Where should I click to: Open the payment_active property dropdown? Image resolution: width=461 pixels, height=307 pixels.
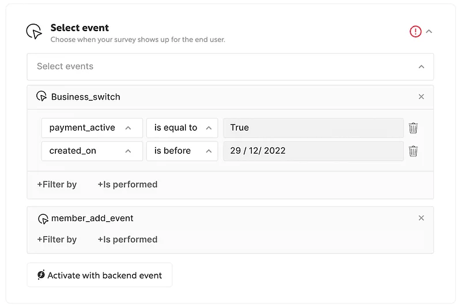coord(92,128)
